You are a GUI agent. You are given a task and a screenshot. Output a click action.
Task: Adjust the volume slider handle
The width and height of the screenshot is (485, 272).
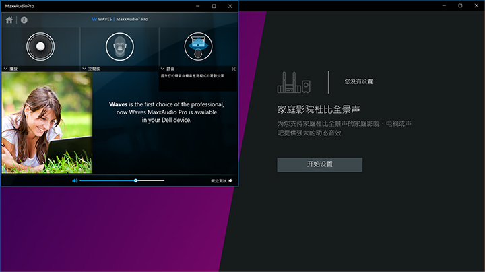[x=135, y=180]
